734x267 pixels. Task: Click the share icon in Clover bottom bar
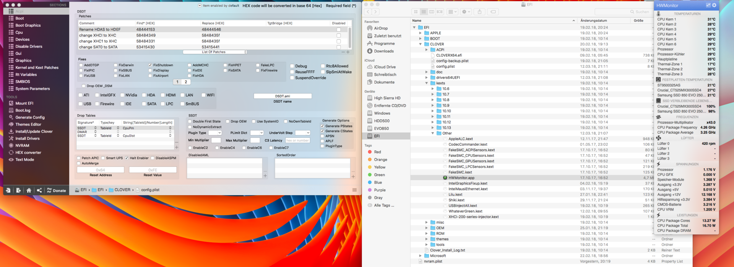pos(39,190)
